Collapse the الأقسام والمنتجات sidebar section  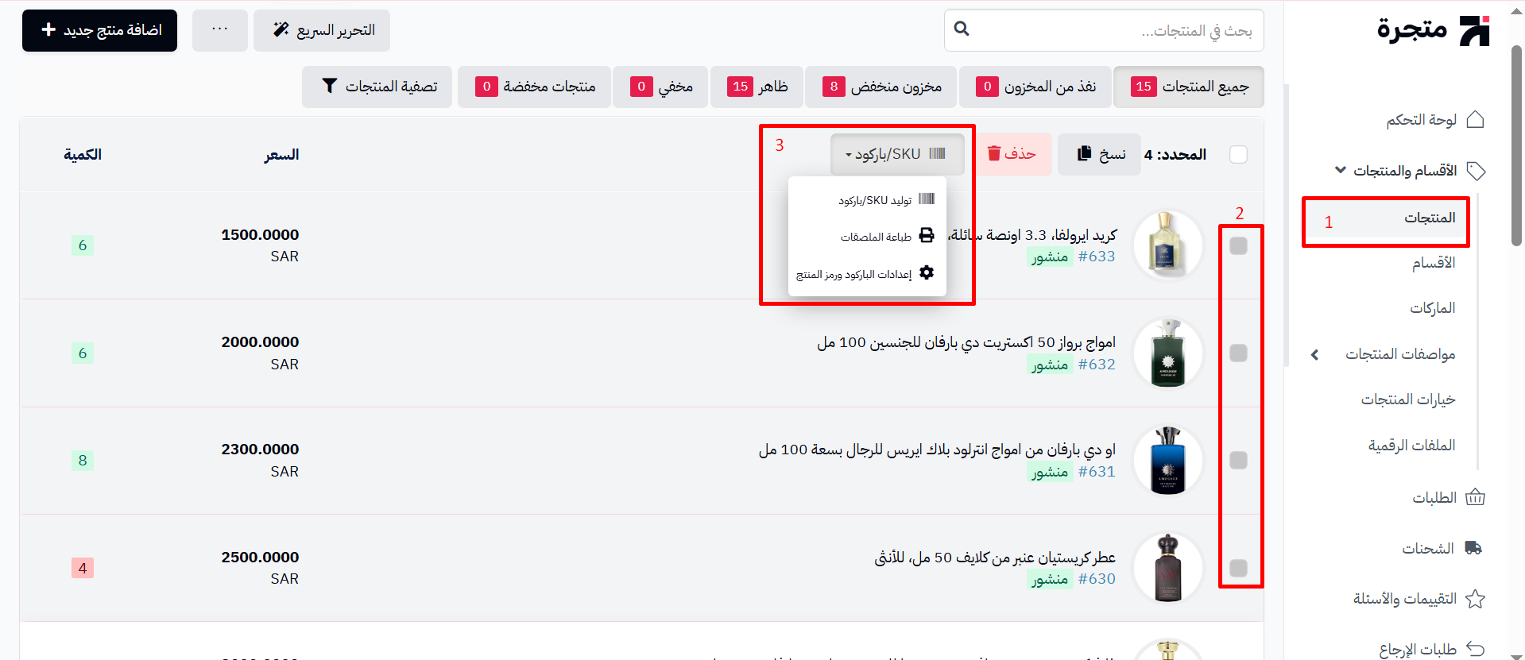click(1341, 170)
